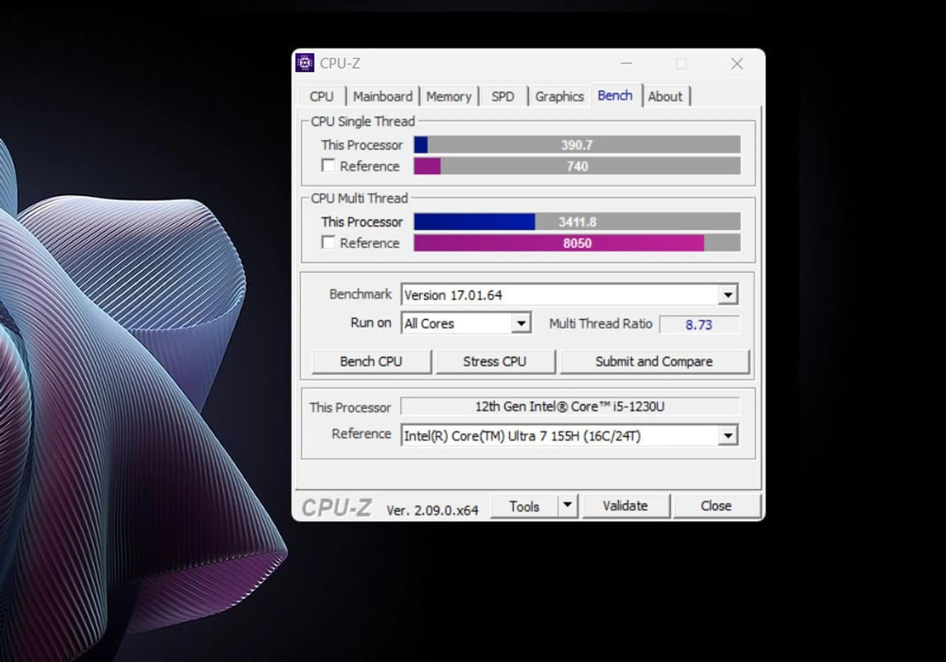Viewport: 946px width, 662px height.
Task: Expand the Reference processor dropdown
Action: [x=728, y=436]
